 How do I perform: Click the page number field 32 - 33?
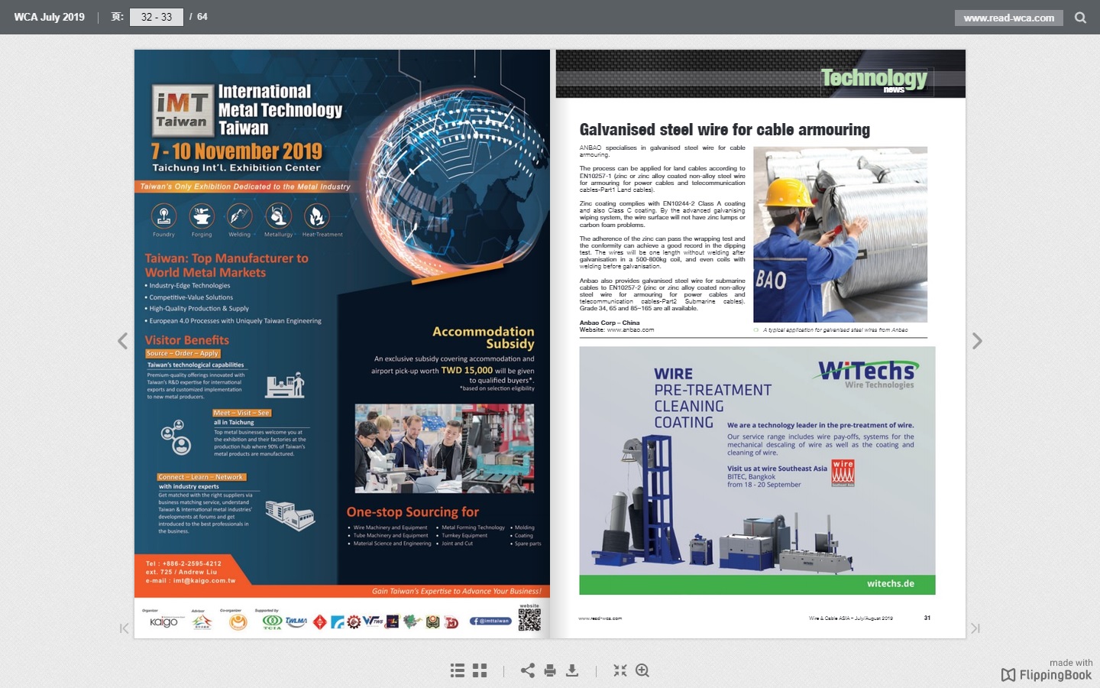[x=157, y=17]
